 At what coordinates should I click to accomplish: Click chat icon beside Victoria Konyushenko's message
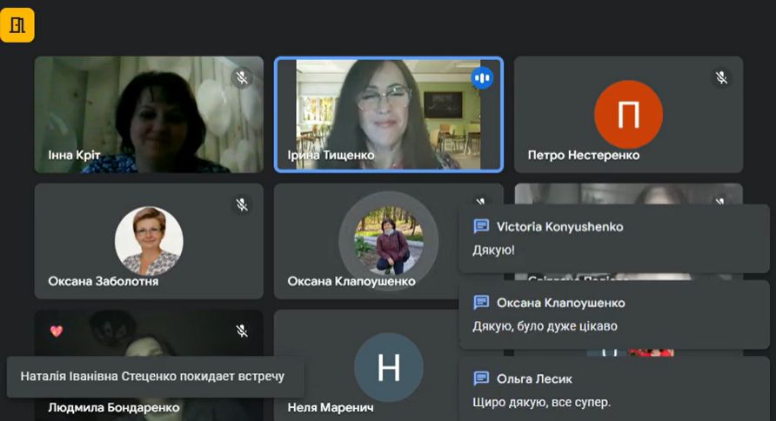pyautogui.click(x=481, y=226)
